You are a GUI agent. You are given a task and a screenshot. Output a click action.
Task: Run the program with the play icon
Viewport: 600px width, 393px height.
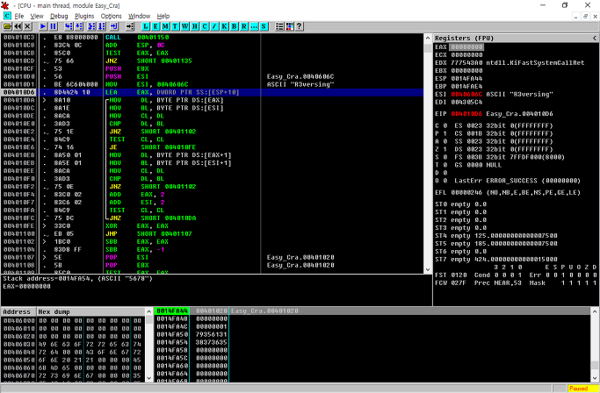click(x=43, y=26)
